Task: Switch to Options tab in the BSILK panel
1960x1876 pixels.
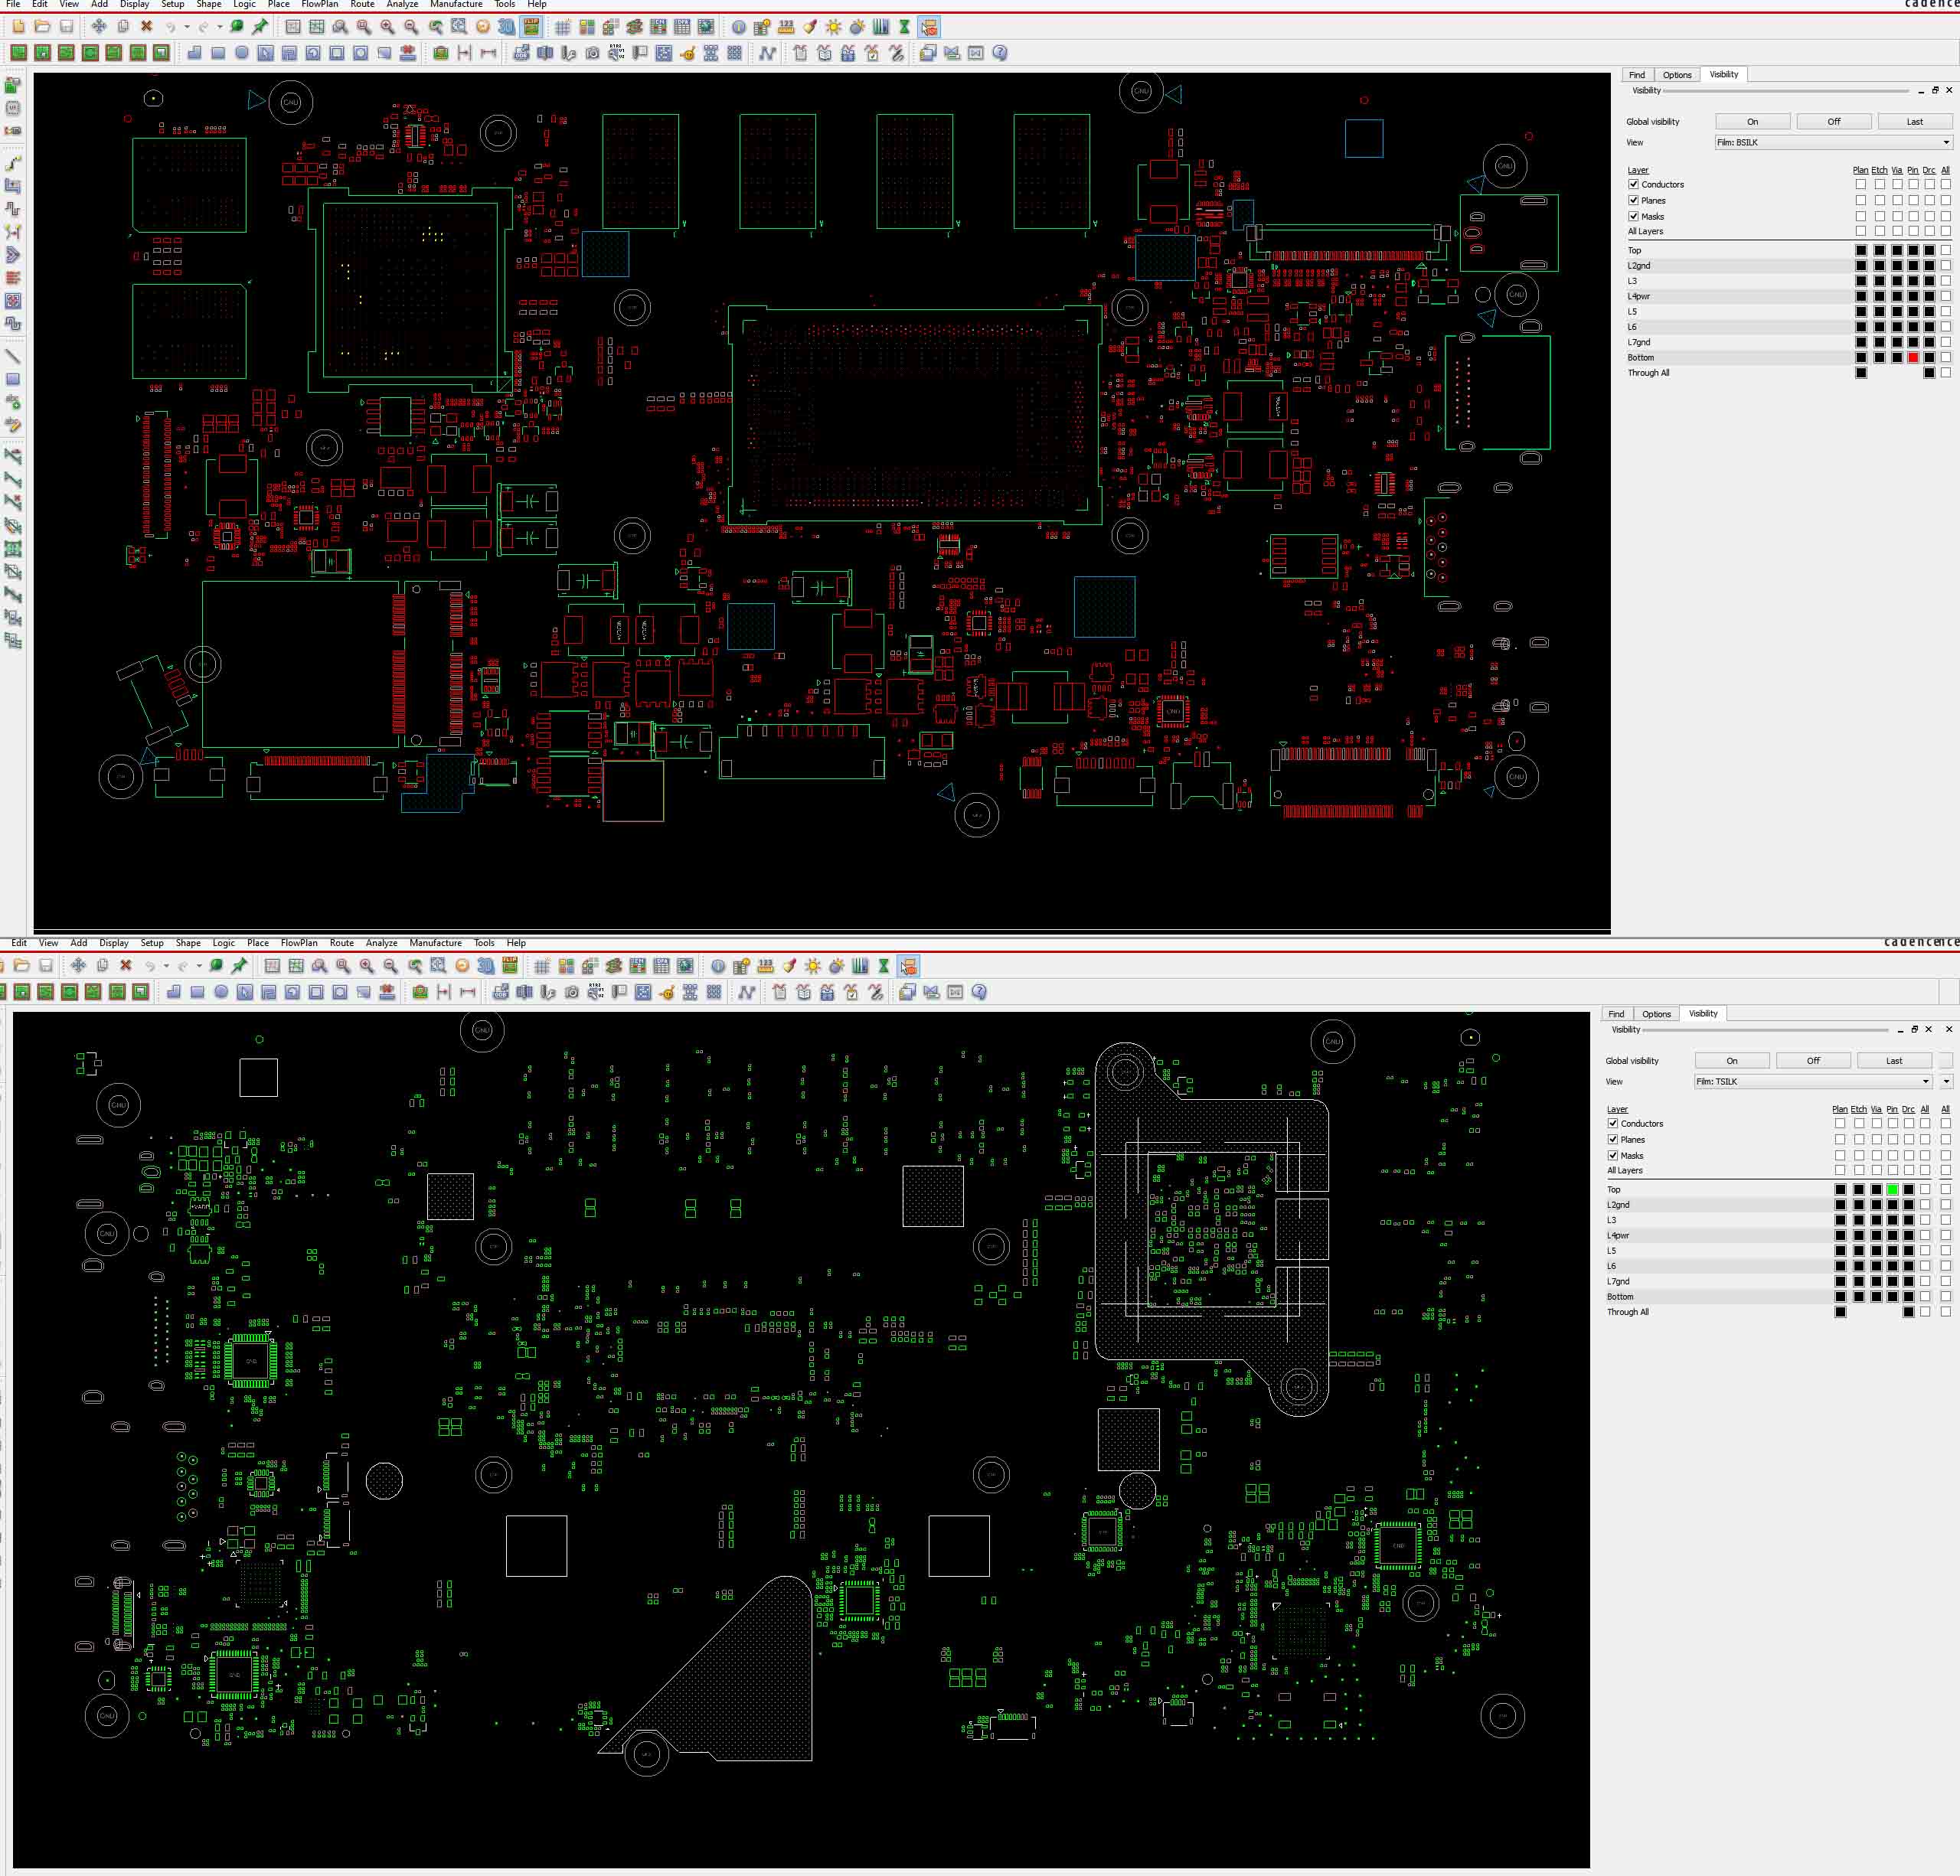Action: [1677, 75]
